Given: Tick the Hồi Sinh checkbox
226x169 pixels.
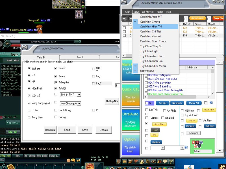Looking at the screenshot, I should 182,110.
